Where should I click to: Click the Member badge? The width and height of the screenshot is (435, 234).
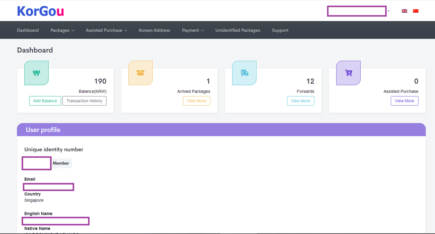click(61, 163)
